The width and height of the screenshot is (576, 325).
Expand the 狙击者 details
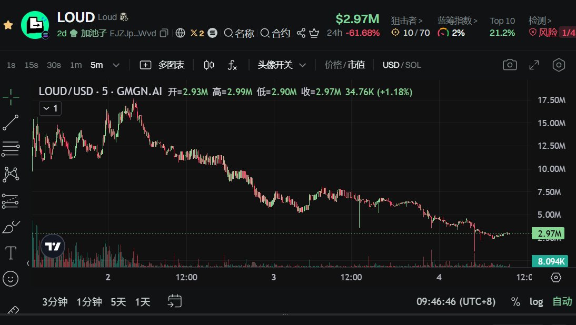pos(406,21)
